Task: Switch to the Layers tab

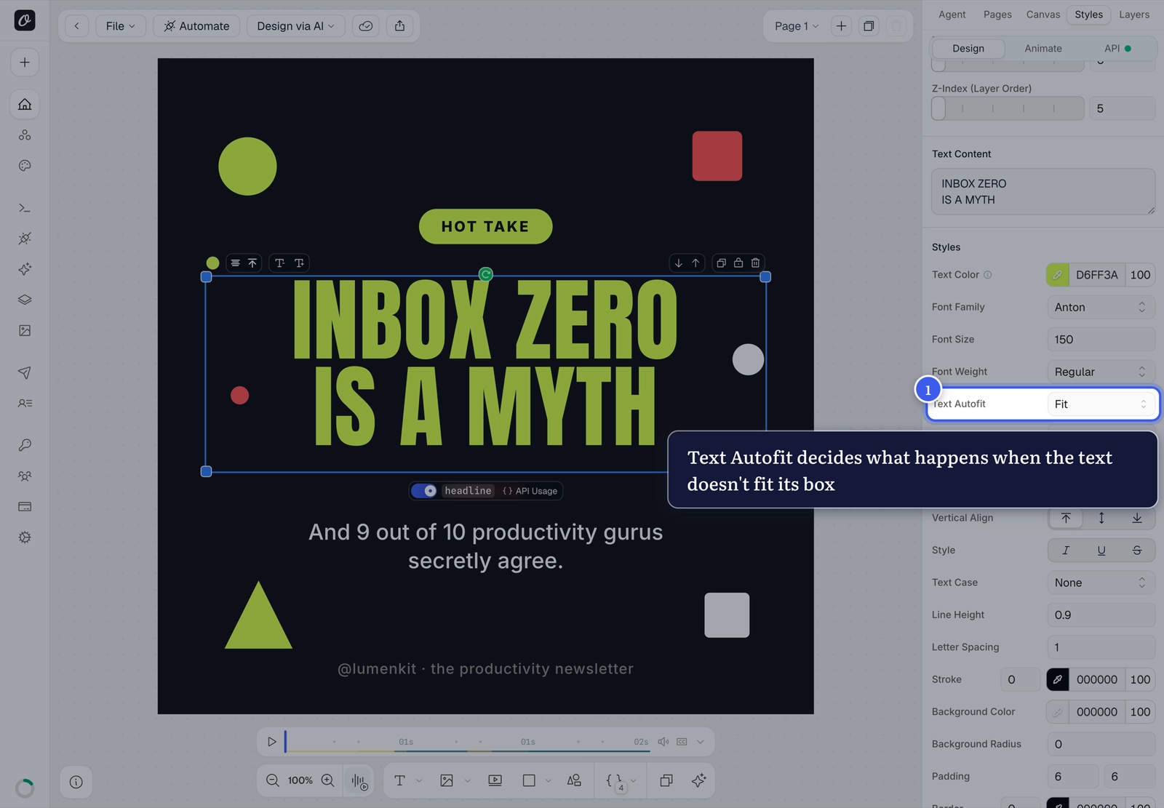Action: [x=1134, y=15]
